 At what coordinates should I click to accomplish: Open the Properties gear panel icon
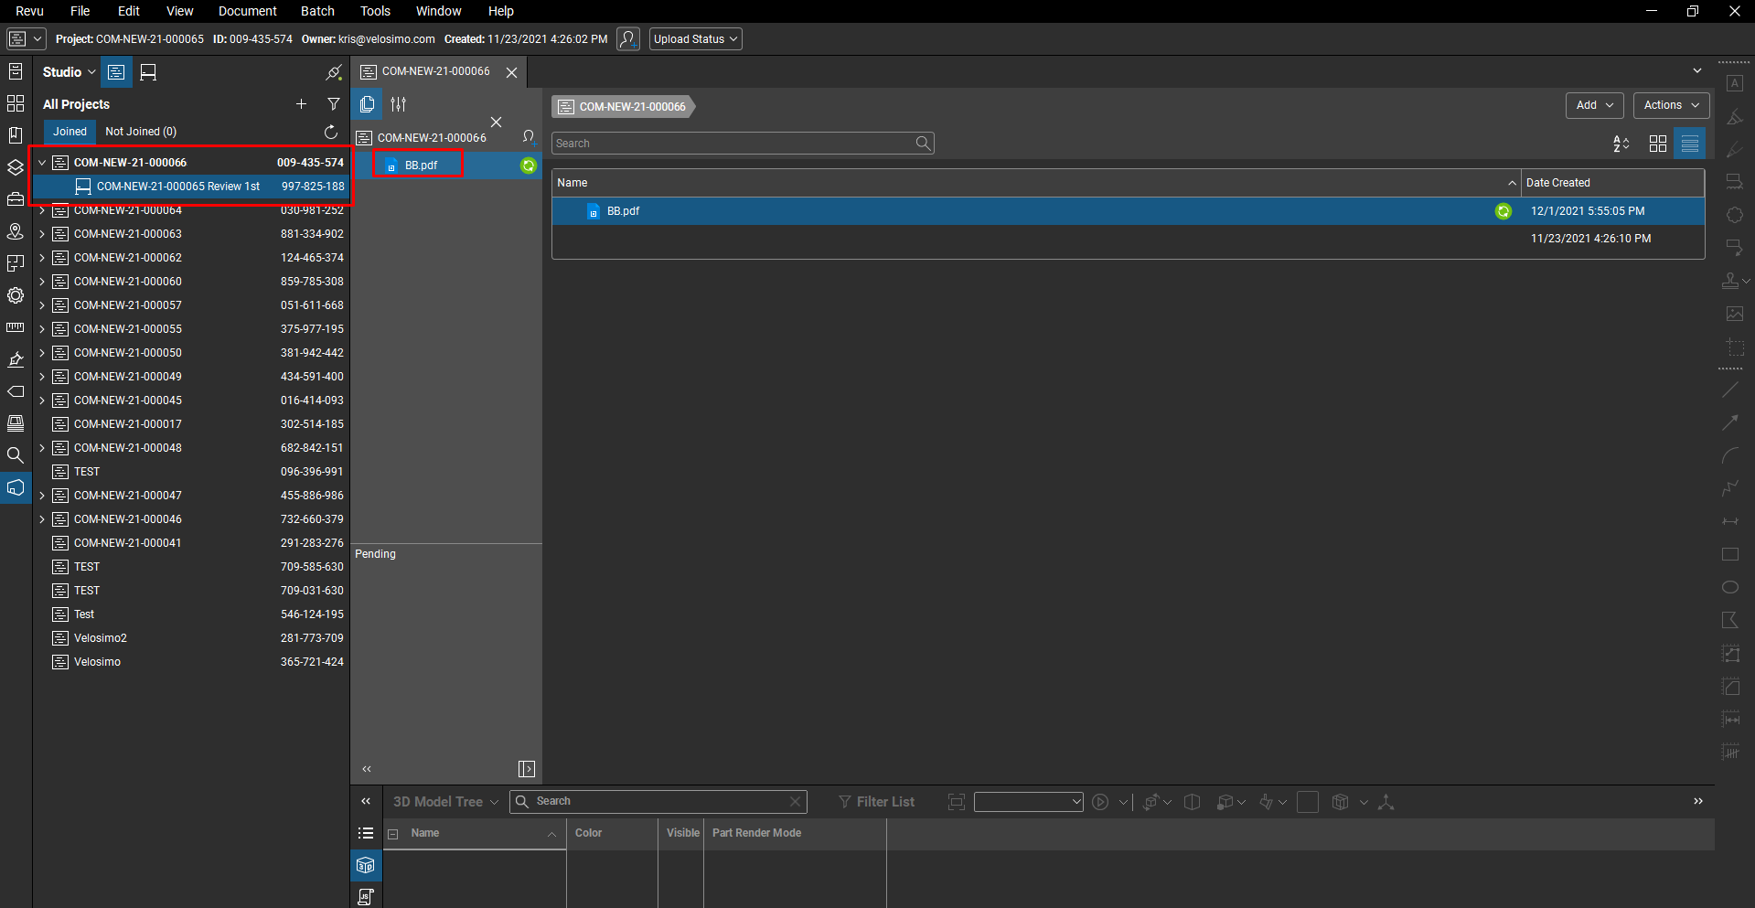pos(16,295)
